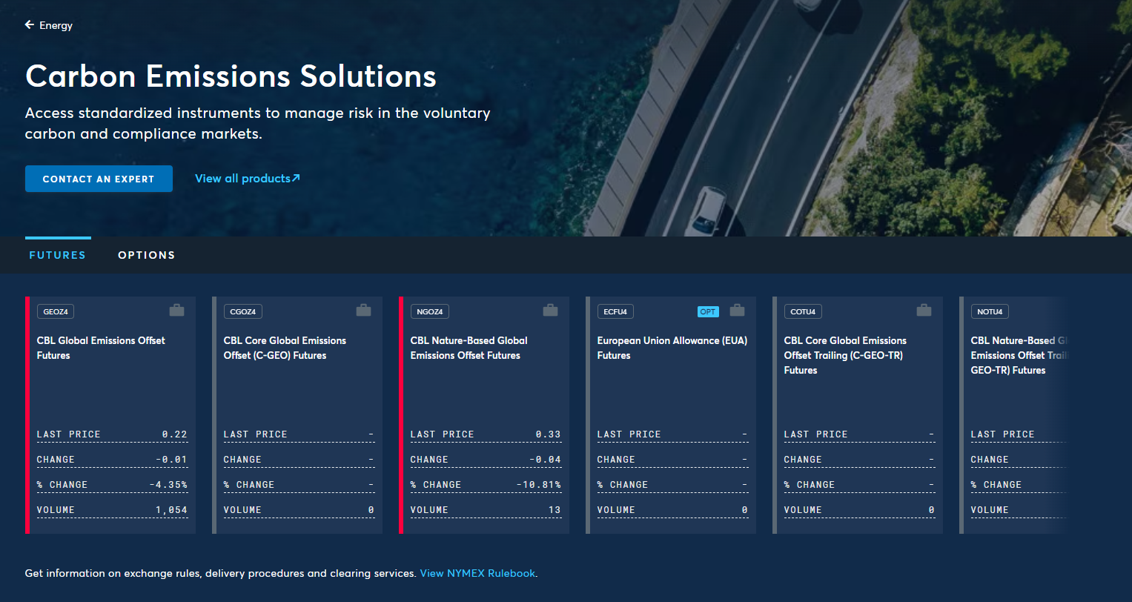
Task: Select the FUTURES tab
Action: (58, 255)
